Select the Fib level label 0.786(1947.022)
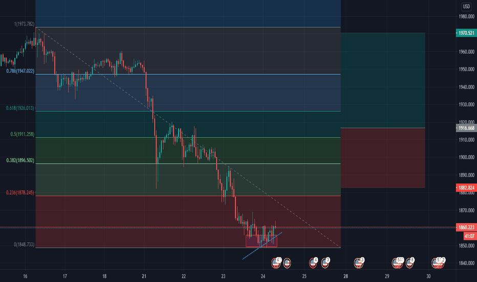This screenshot has height=282, width=477. tap(20, 71)
